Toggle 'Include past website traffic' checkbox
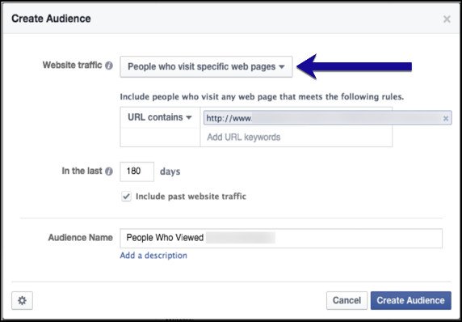Screen dimensions: 462x322 126,197
